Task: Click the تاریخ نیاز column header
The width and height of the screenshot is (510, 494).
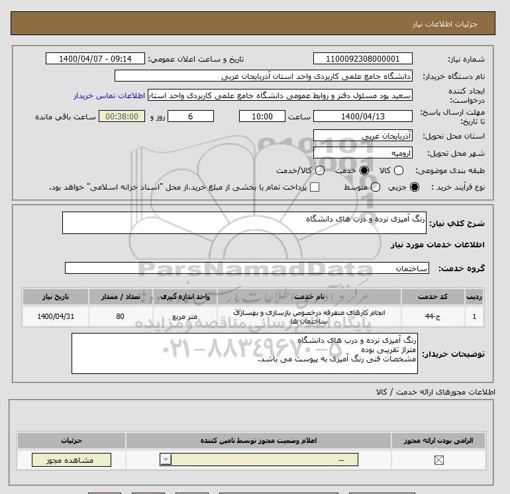Action: (56, 296)
